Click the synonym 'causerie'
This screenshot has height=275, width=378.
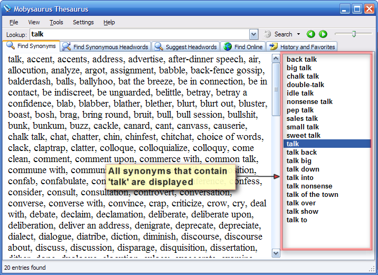click(229, 126)
